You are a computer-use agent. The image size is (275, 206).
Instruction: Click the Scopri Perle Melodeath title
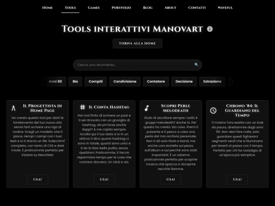pyautogui.click(x=176, y=108)
